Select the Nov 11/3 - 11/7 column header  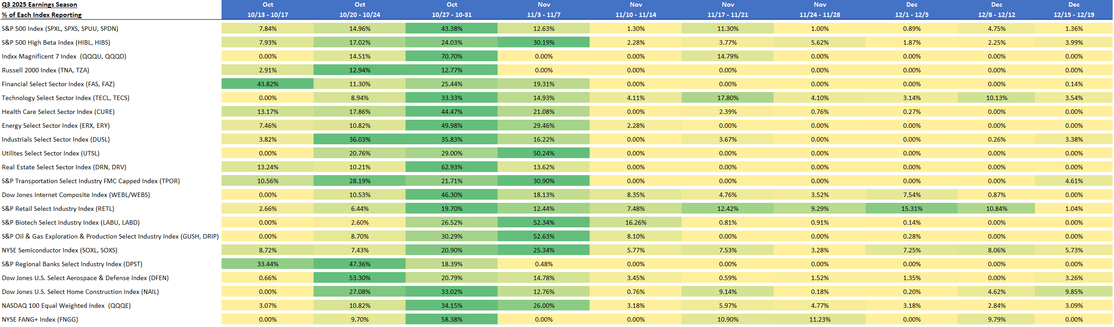pyautogui.click(x=544, y=10)
